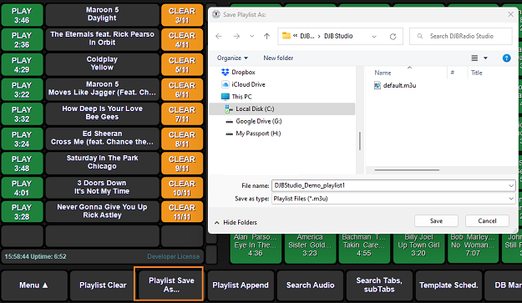Click the iCloud Drive cloud icon
The width and height of the screenshot is (522, 303).
[226, 84]
